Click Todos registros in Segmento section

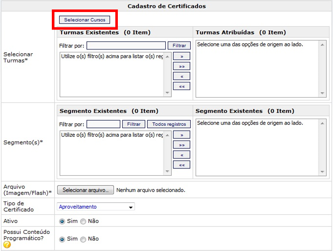(x=169, y=124)
